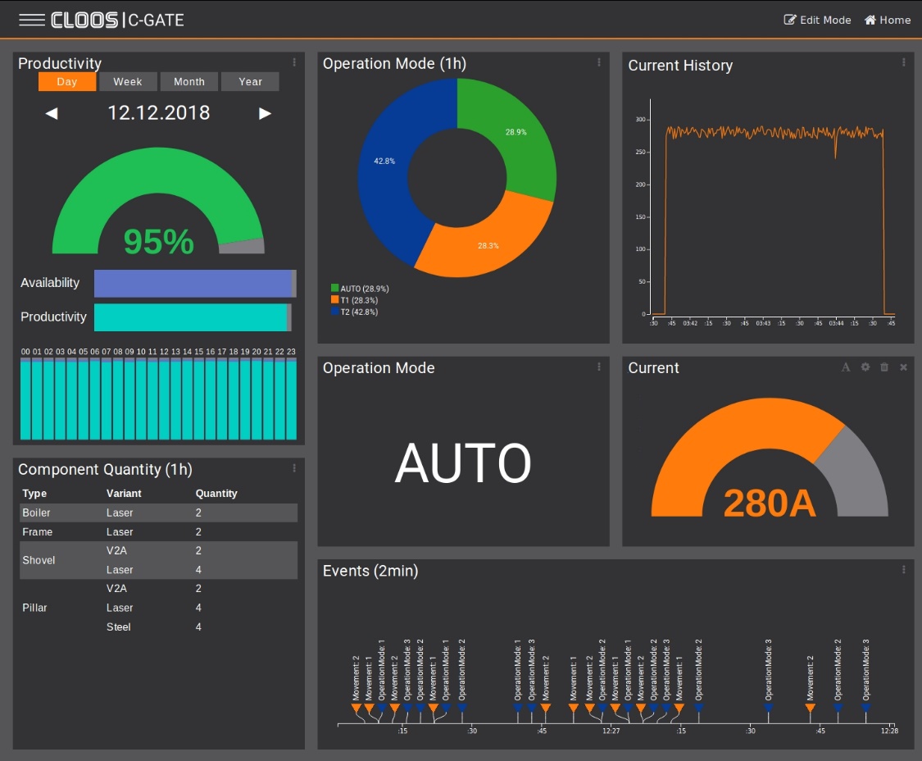The image size is (922, 761).
Task: Open the hamburger menu next to the CLOOS logo
Action: 31,20
